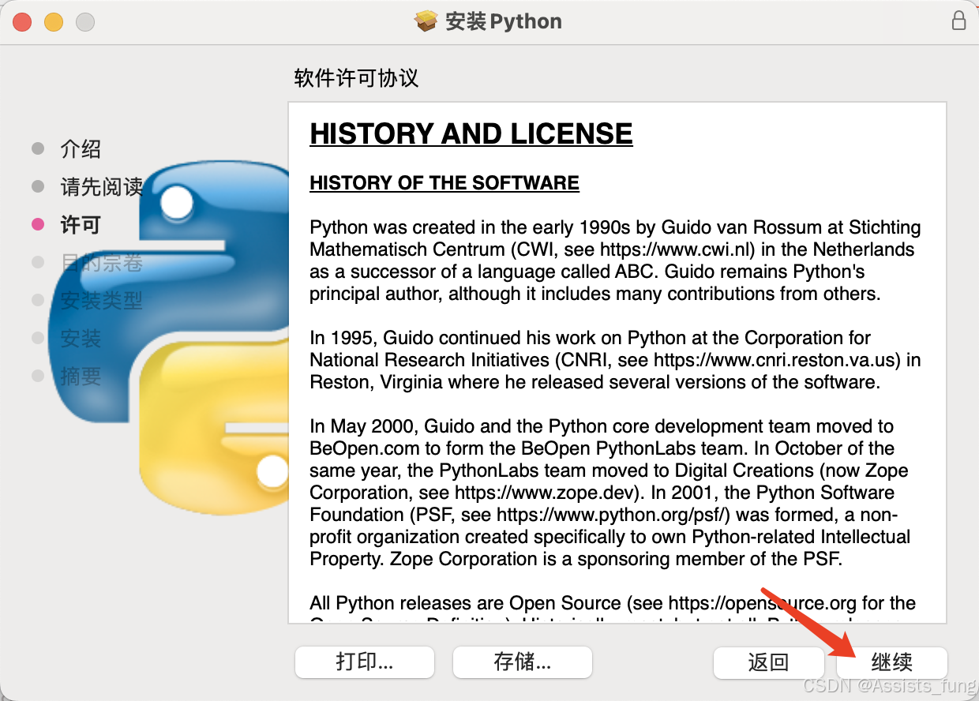Select the 安装 step in sidebar

pos(81,339)
